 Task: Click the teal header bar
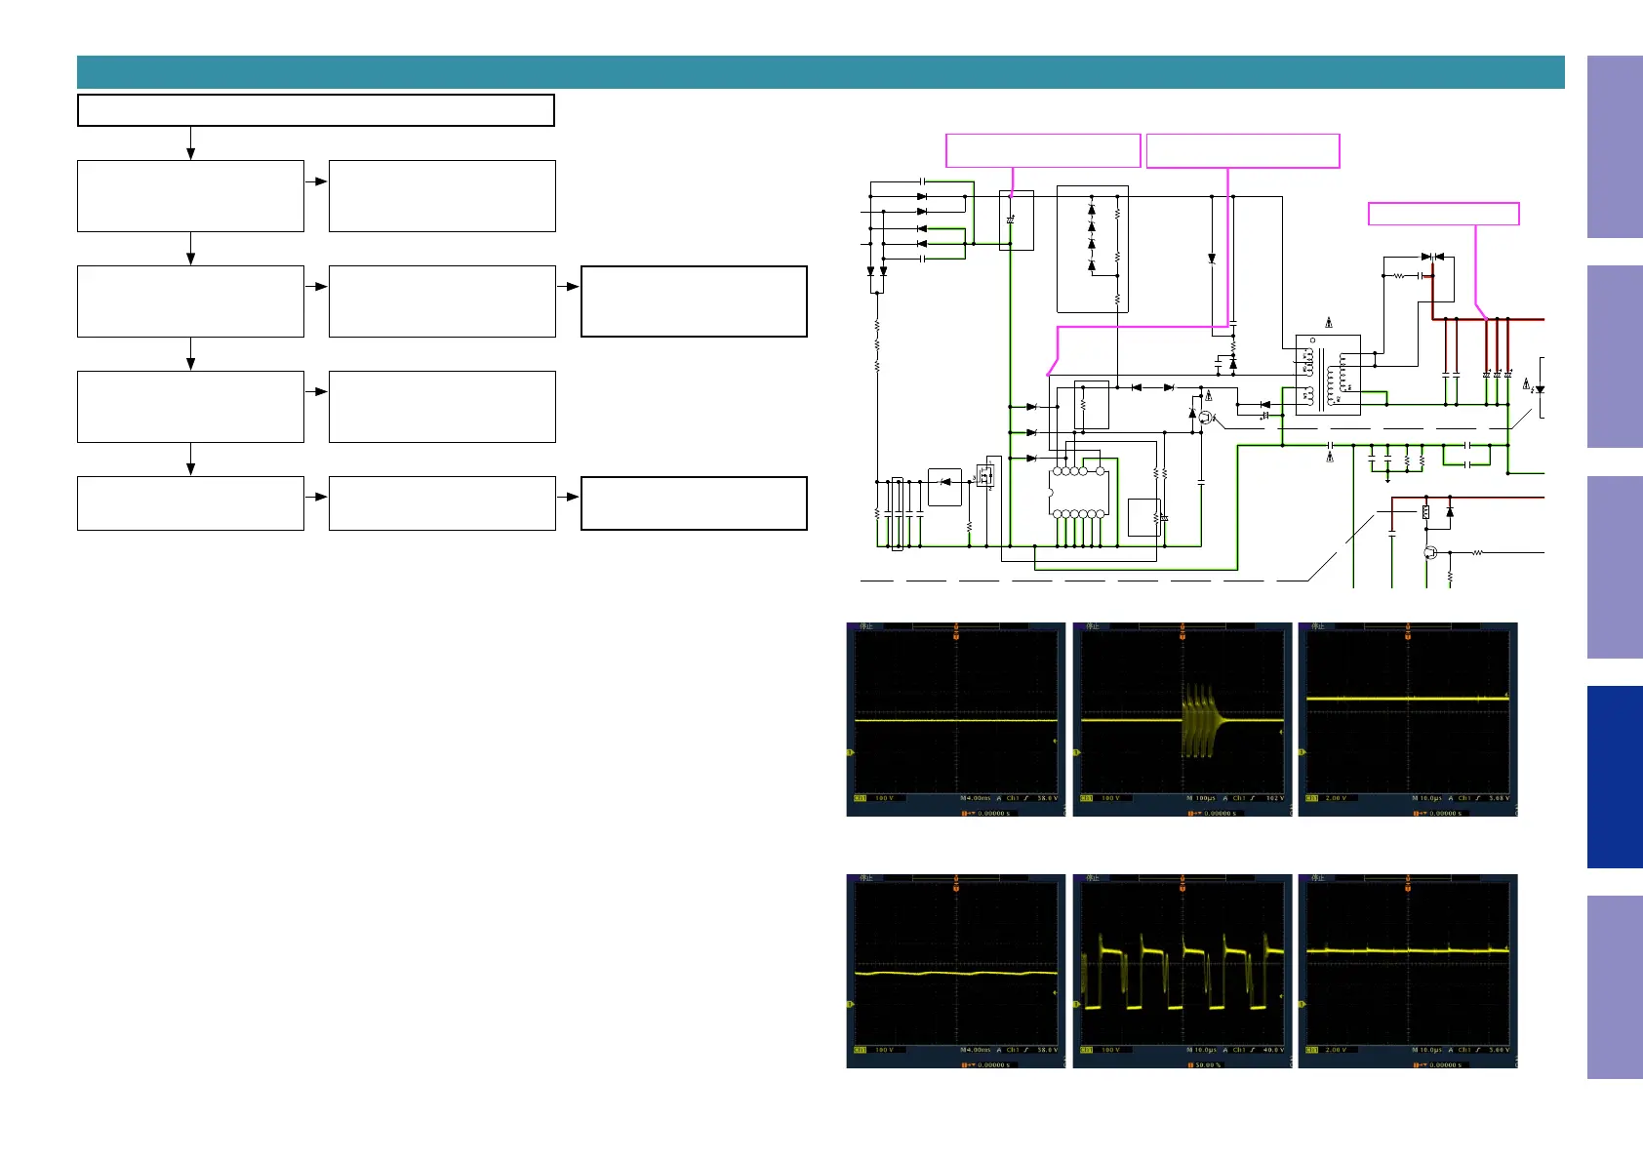(820, 72)
